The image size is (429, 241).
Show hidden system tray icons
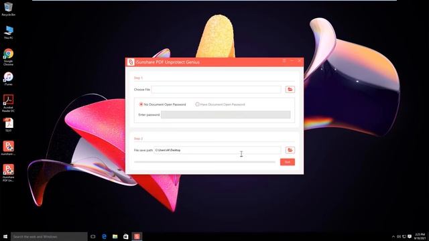click(393, 236)
